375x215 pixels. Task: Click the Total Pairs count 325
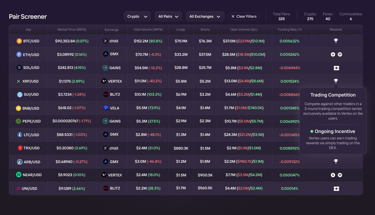coord(281,19)
